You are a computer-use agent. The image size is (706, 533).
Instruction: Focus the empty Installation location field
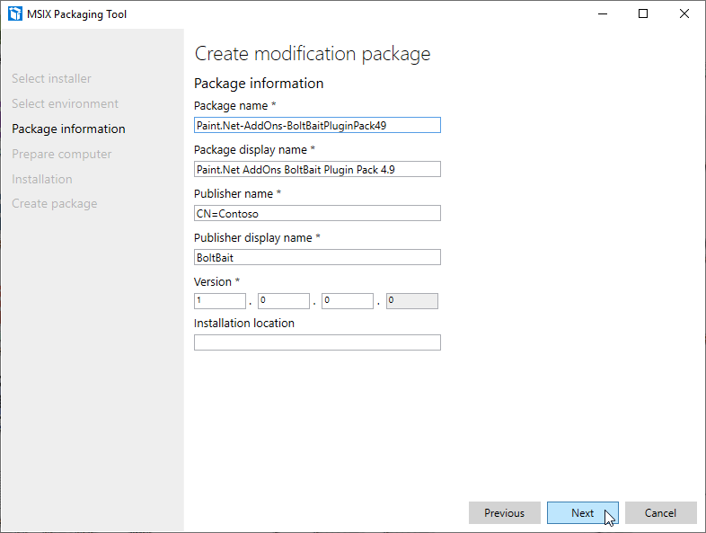tap(317, 342)
